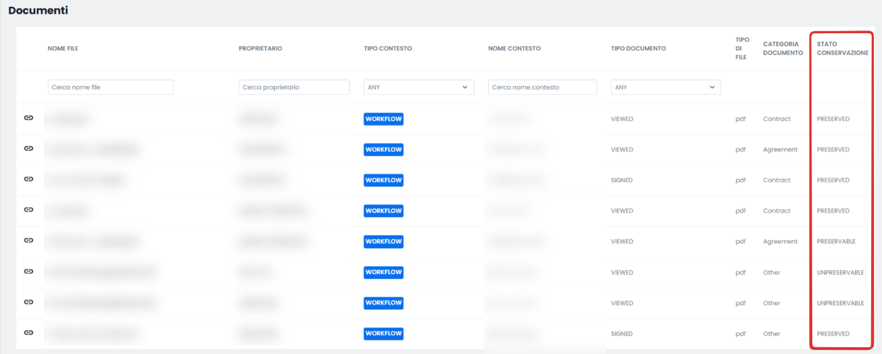
Task: Focus the Cerca nome file search field
Action: coord(111,87)
